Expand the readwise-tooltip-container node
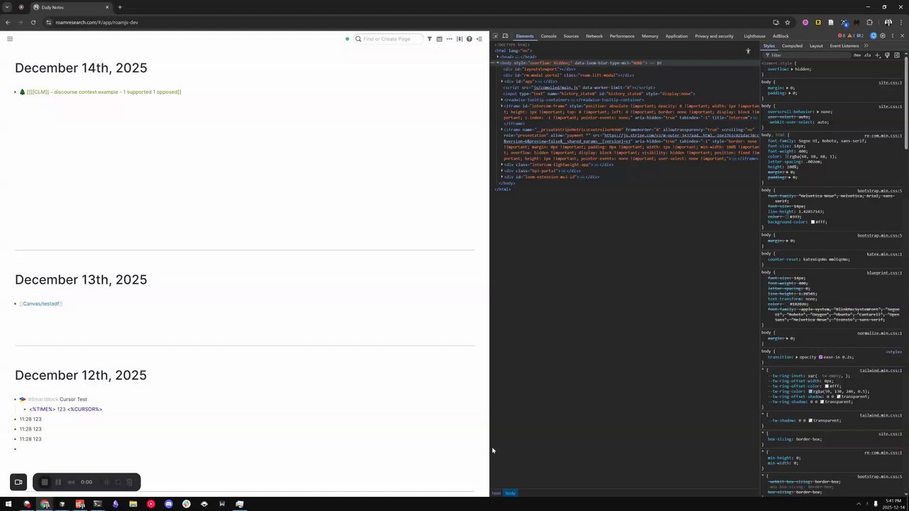The width and height of the screenshot is (909, 511). pyautogui.click(x=502, y=100)
